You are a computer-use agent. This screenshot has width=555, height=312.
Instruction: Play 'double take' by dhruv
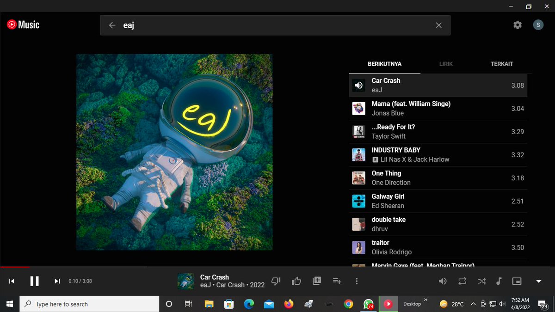(438, 224)
